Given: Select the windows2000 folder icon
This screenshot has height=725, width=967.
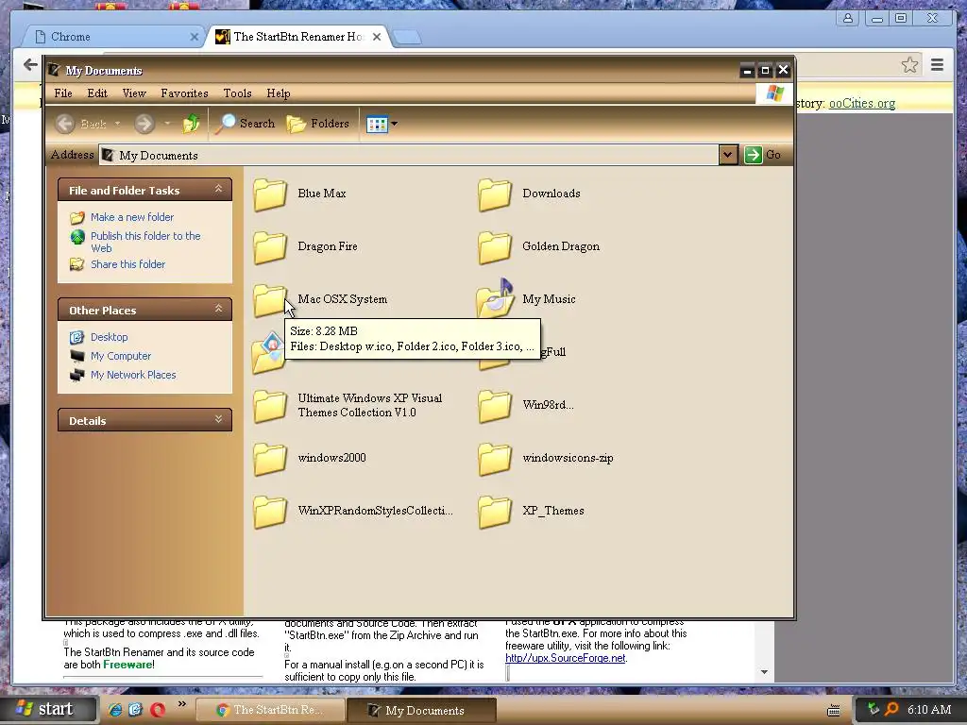Looking at the screenshot, I should (x=269, y=458).
